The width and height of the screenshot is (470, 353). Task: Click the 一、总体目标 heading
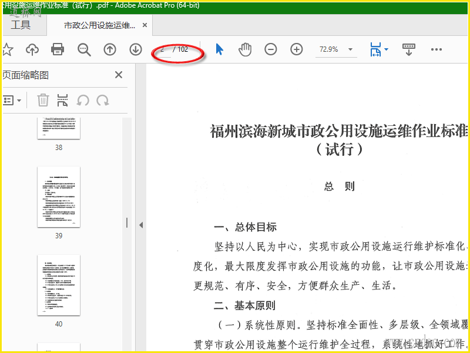tap(245, 227)
